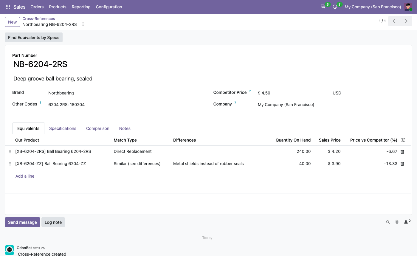Click Find Equivalents by Specs button
This screenshot has height=256, width=417.
pos(34,38)
